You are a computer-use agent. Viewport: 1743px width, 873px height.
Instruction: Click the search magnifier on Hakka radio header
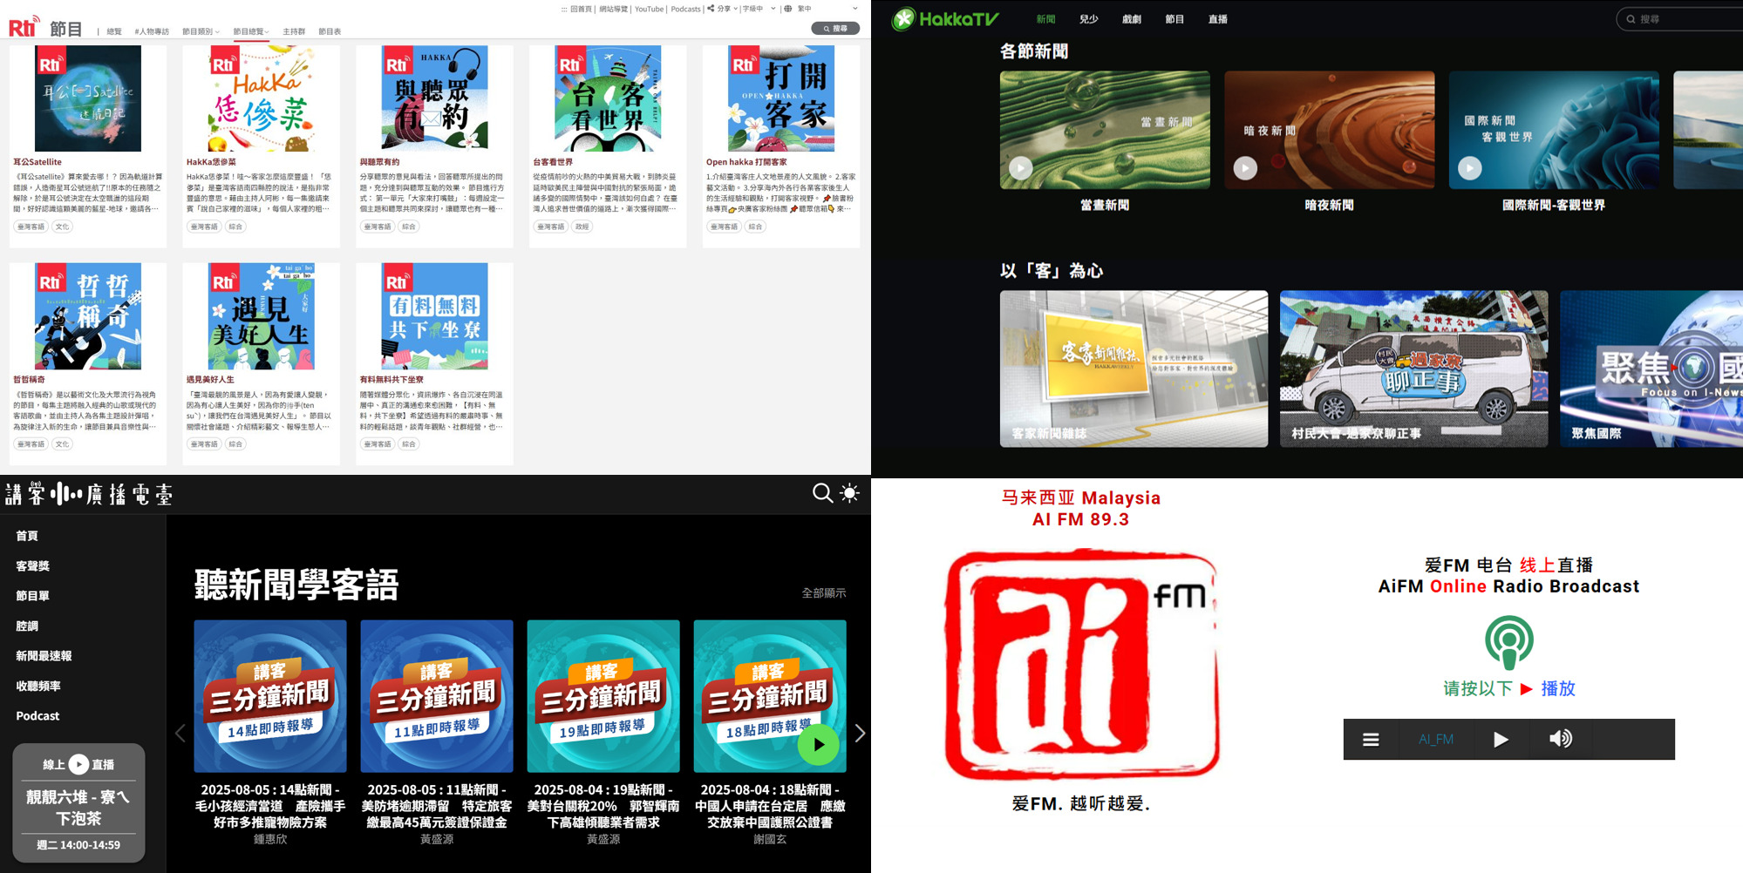821,494
